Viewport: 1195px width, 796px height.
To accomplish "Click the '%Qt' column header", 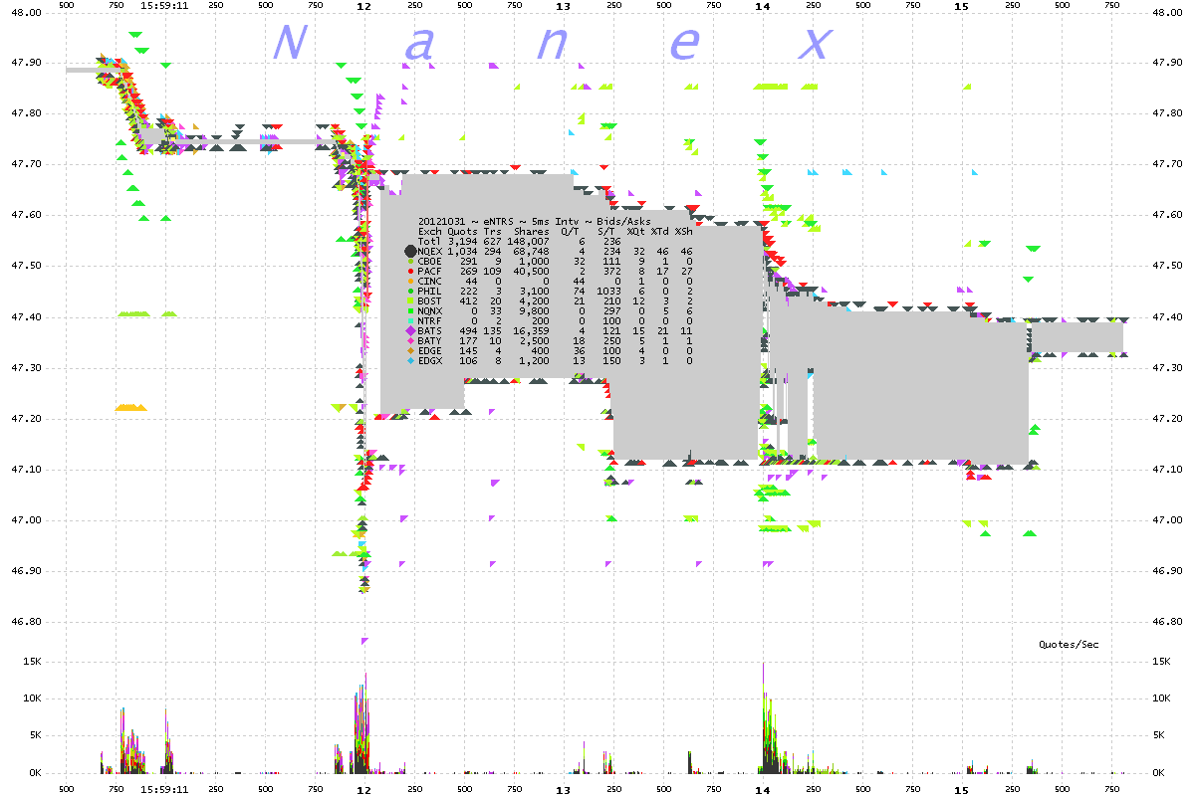I will (x=638, y=231).
